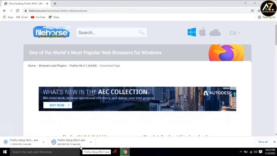Screen dimensions: 277x156
Task: Close the downloads bar
Action: tap(274, 142)
